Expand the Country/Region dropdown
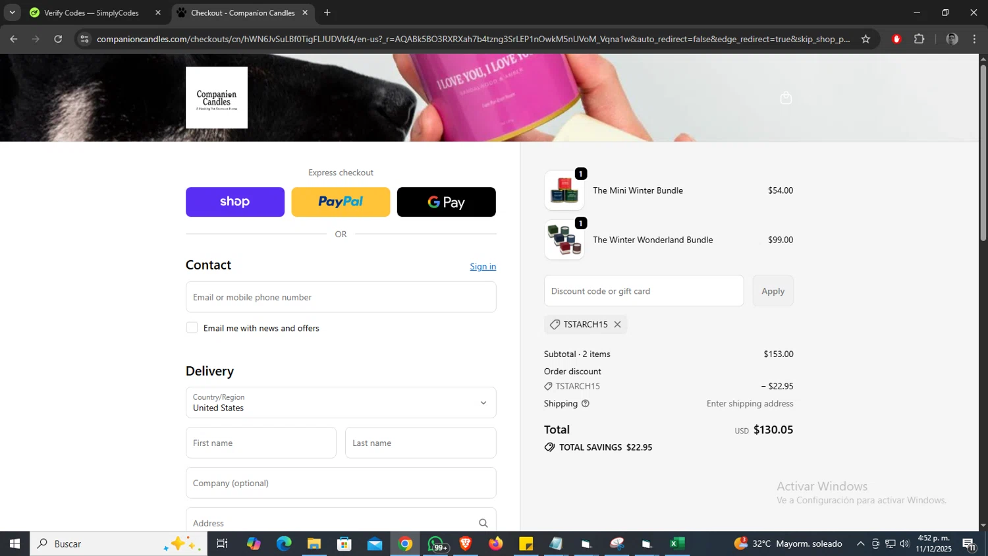The width and height of the screenshot is (988, 556). click(x=341, y=403)
